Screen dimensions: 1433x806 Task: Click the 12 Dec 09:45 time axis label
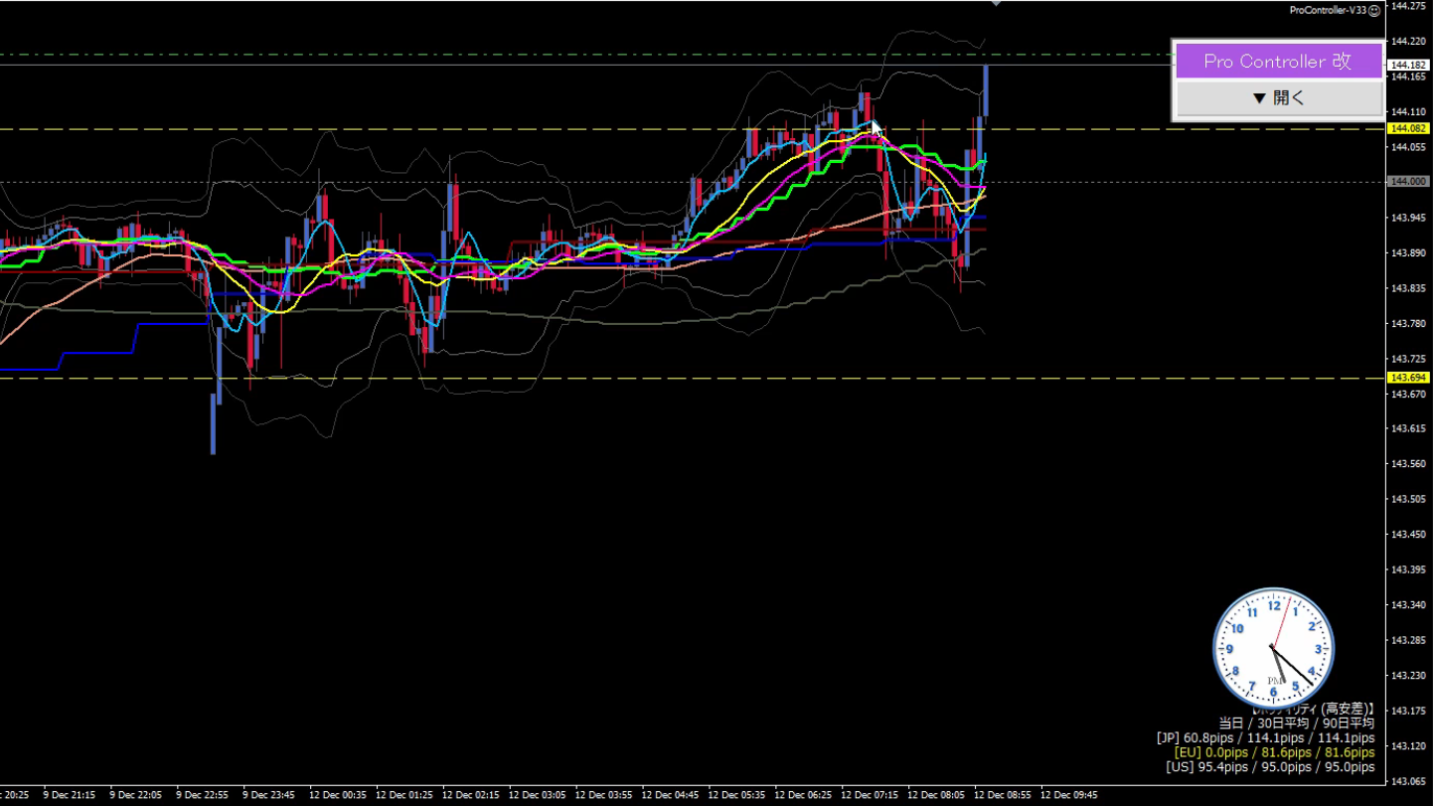click(x=1068, y=795)
